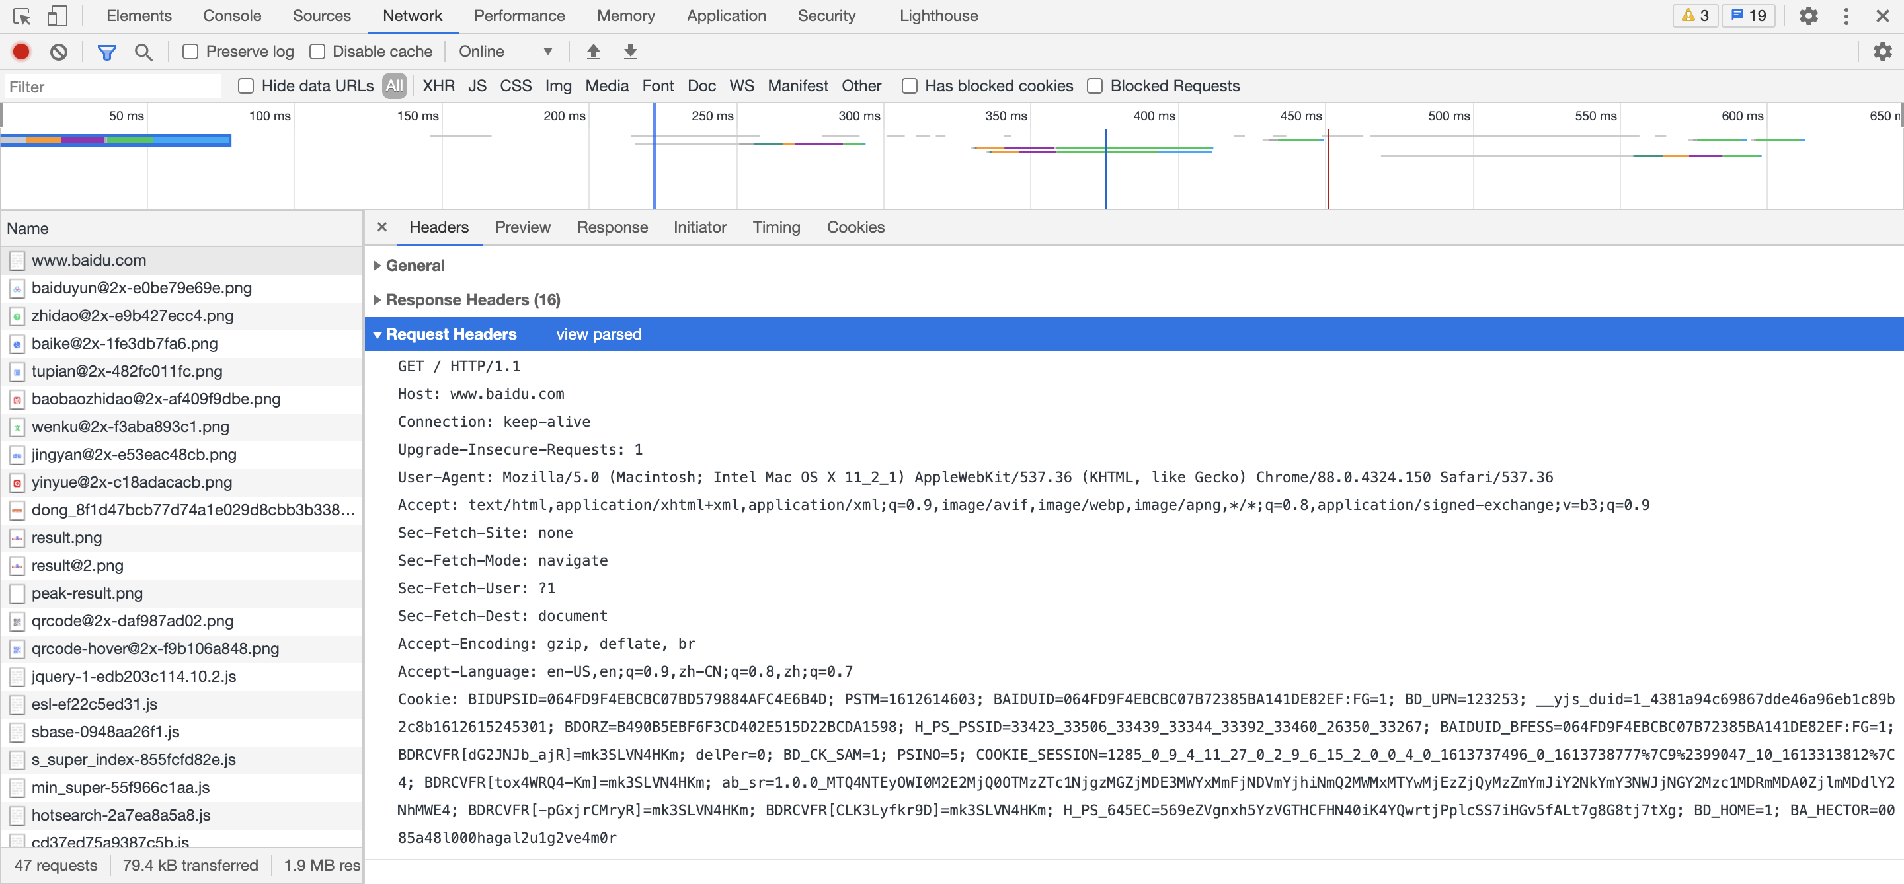
Task: Expand the Response Headers (16) section
Action: tap(472, 300)
